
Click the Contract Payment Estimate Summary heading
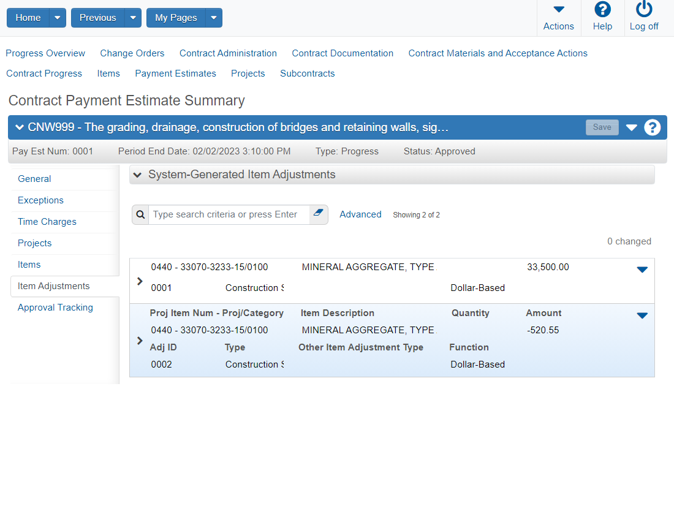point(126,100)
